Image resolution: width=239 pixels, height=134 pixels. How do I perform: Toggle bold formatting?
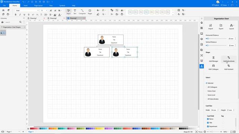16,15
